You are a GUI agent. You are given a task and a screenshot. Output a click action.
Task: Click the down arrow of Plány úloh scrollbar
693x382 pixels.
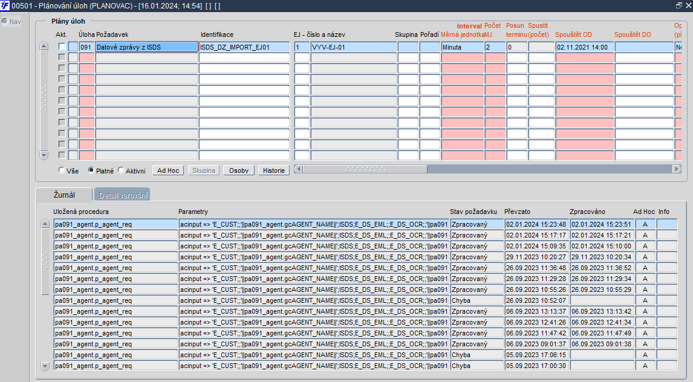point(44,155)
